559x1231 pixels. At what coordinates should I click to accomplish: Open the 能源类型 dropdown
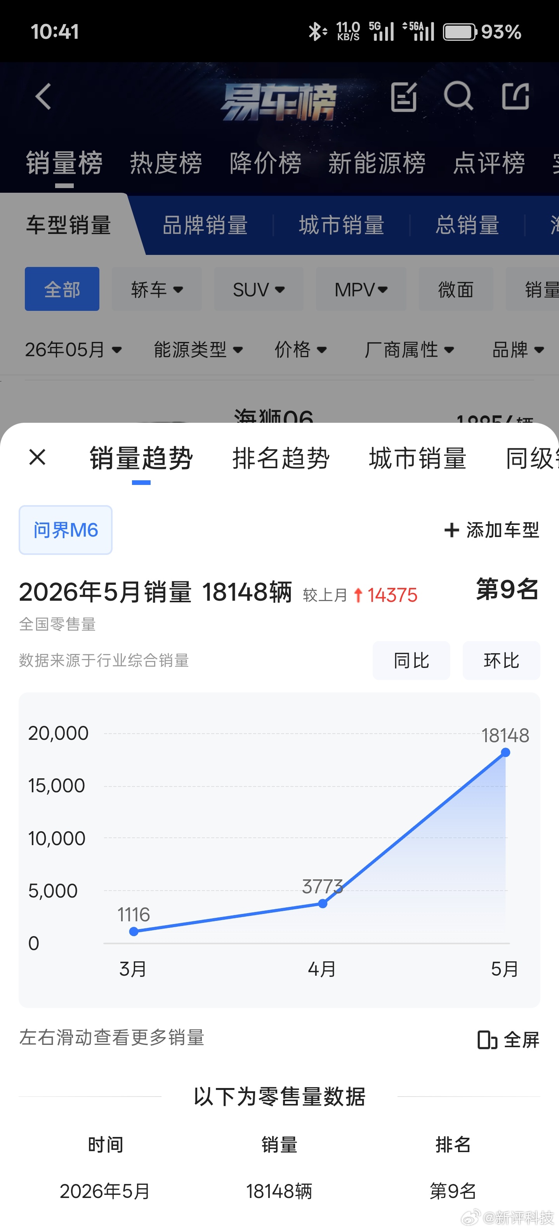coord(199,350)
